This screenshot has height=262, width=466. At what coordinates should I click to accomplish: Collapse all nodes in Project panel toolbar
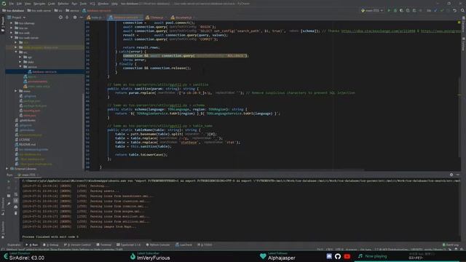click(x=67, y=17)
